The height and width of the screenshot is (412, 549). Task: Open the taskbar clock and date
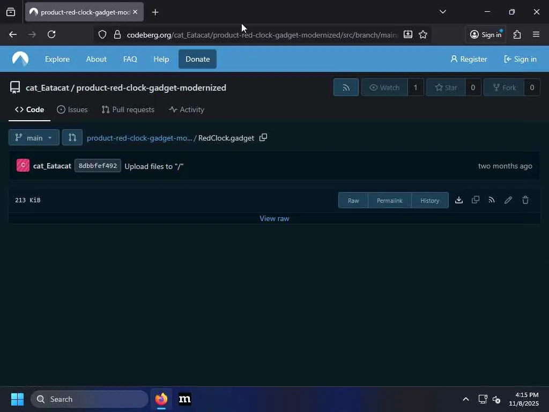[x=523, y=399]
